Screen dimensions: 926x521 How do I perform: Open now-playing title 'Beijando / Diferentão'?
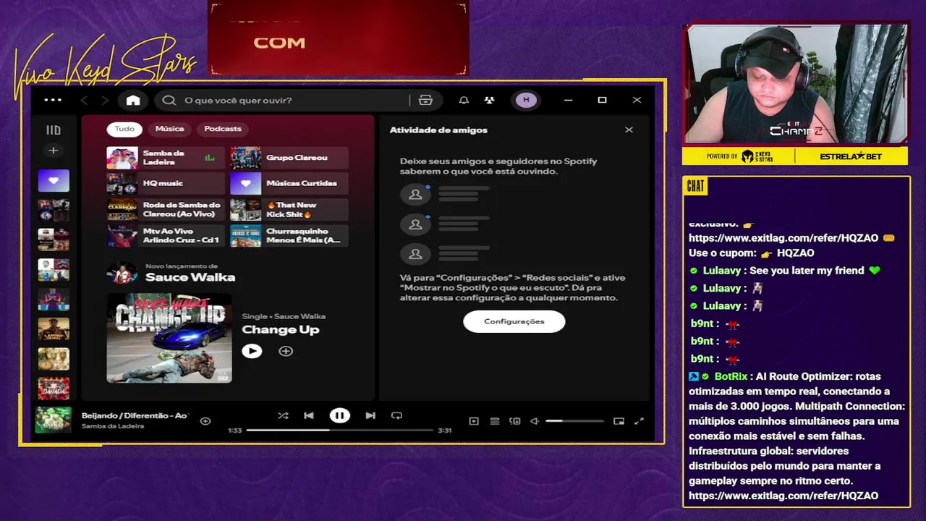point(135,415)
